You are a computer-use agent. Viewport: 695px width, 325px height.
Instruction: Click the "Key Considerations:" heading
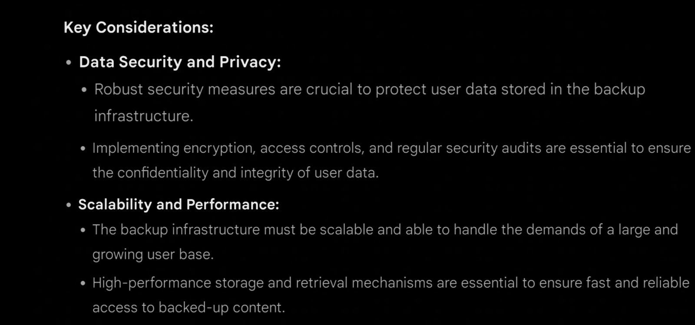(x=139, y=28)
